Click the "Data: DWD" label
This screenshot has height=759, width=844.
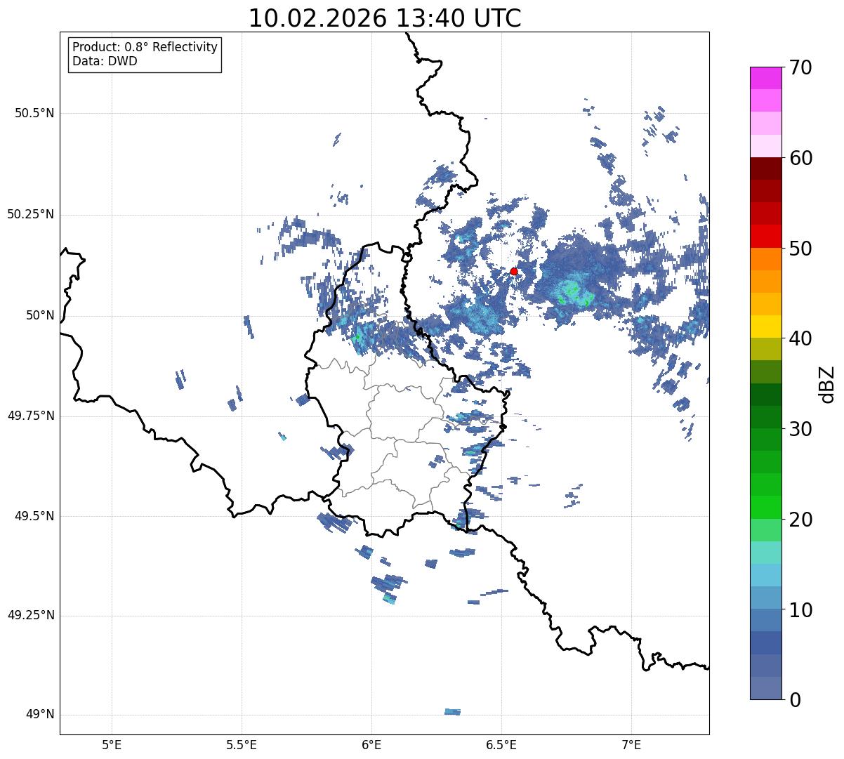[x=105, y=61]
